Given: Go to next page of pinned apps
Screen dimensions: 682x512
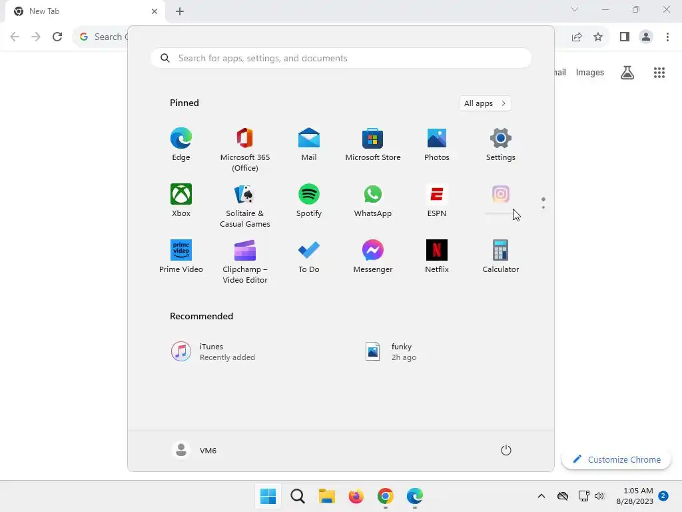Looking at the screenshot, I should pyautogui.click(x=543, y=207).
